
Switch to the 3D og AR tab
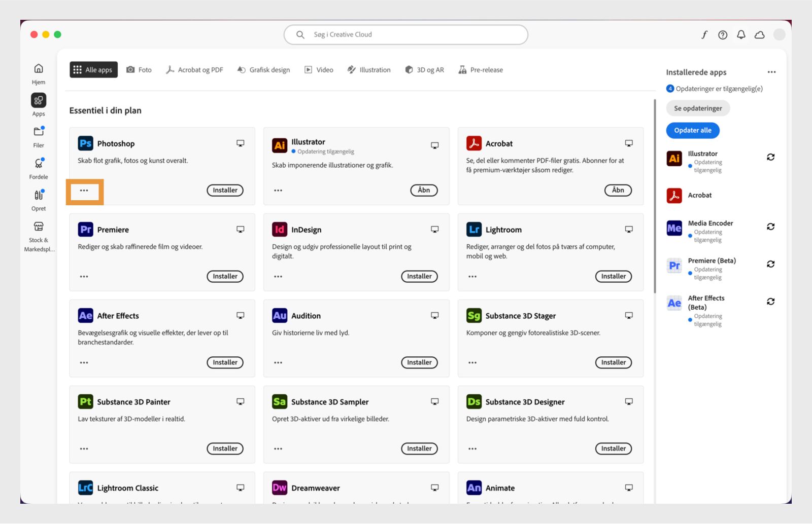pos(424,70)
